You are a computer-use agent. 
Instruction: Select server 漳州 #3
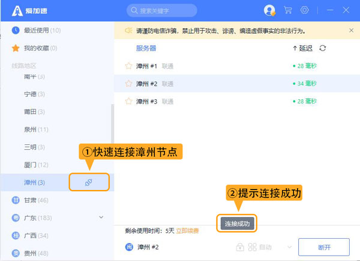pyautogui.click(x=237, y=101)
